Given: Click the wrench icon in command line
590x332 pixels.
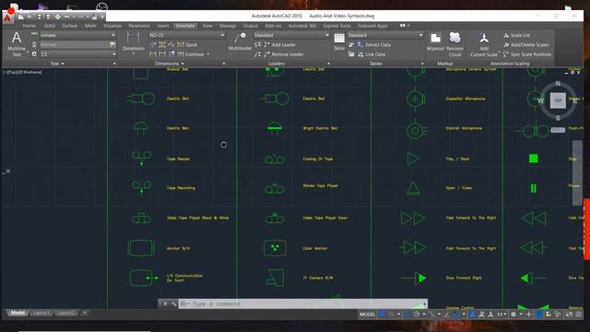Looking at the screenshot, I should [173, 303].
